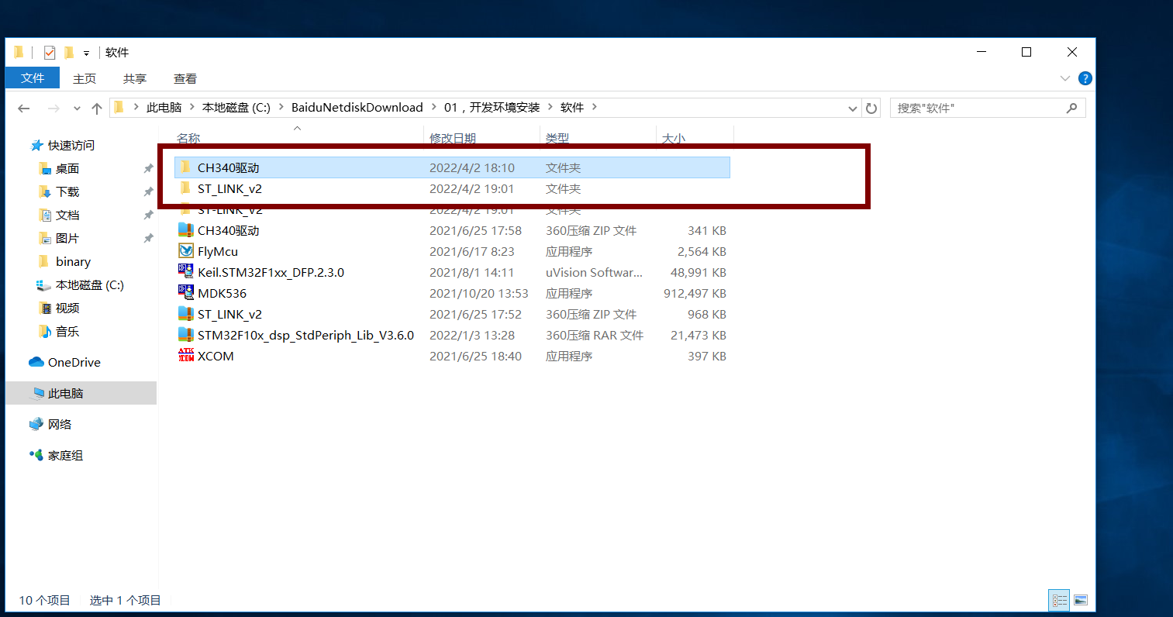Select the STM32F10x_dsp_StdPeriph_Lib_V3.6.0 RAR archive icon

(x=186, y=335)
